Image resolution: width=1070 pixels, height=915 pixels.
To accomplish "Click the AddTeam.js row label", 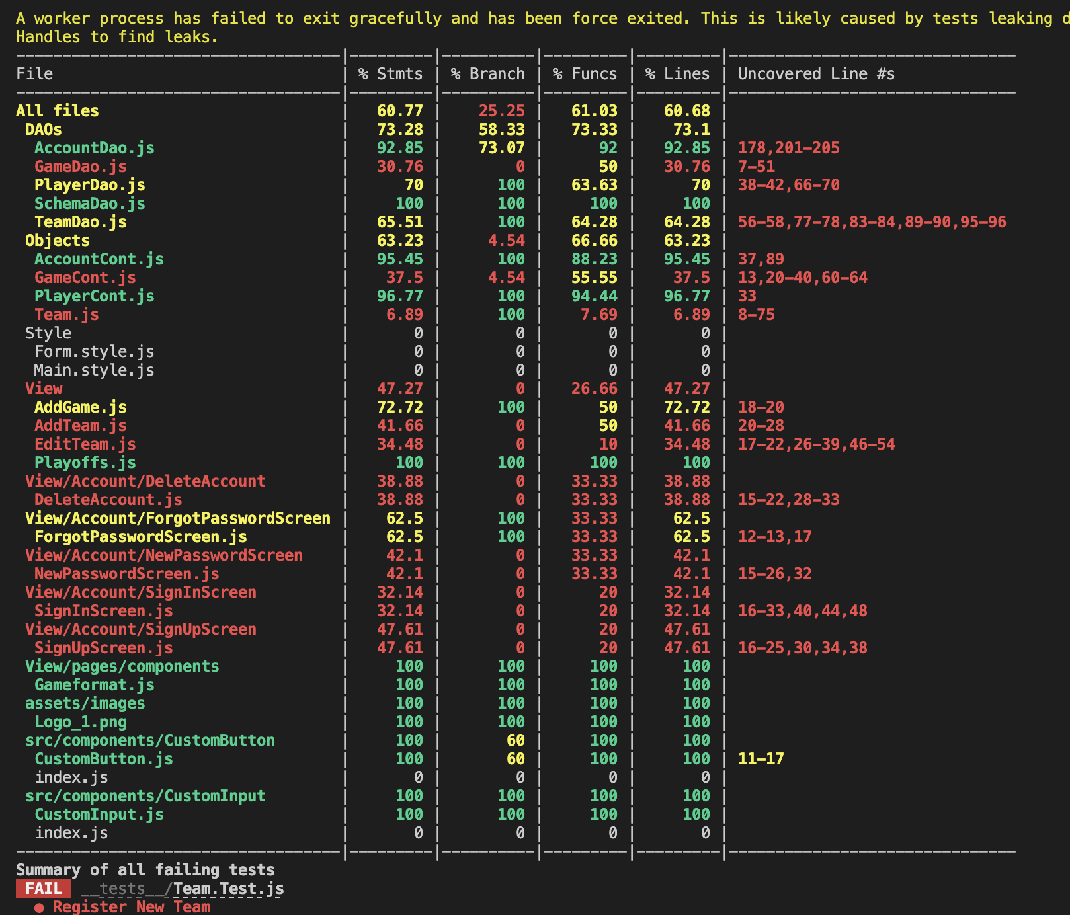I will pos(81,426).
